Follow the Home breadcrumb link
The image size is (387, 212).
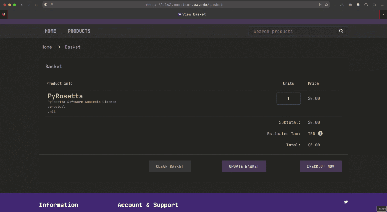pos(47,47)
